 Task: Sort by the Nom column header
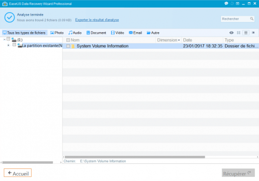(x=75, y=40)
